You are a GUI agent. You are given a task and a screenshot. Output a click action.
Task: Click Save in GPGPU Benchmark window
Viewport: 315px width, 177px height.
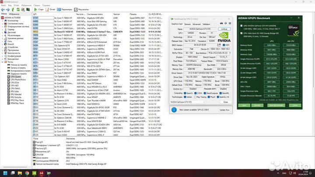[x=244, y=105]
